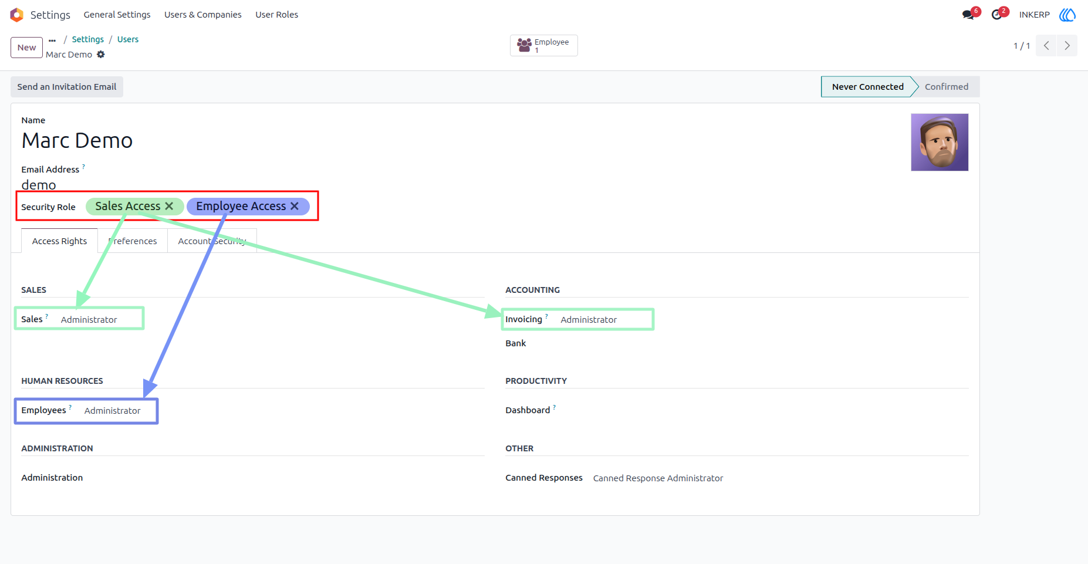1088x564 pixels.
Task: Remove the Sales Access tag
Action: pyautogui.click(x=169, y=206)
